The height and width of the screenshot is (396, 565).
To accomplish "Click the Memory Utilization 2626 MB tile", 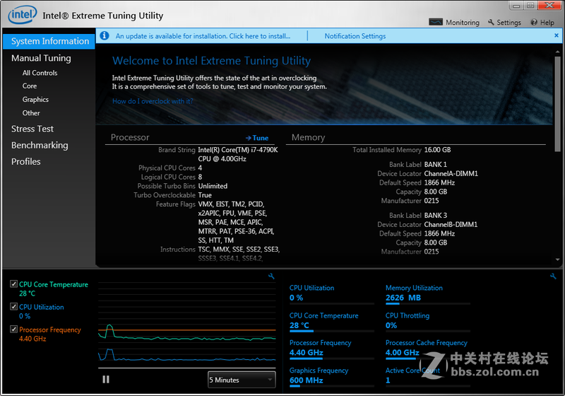I will [428, 293].
